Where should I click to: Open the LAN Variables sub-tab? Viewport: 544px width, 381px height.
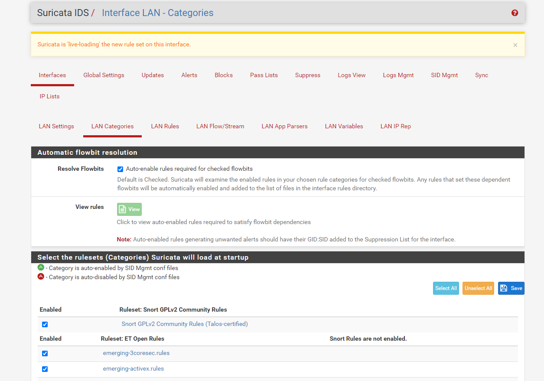point(344,126)
